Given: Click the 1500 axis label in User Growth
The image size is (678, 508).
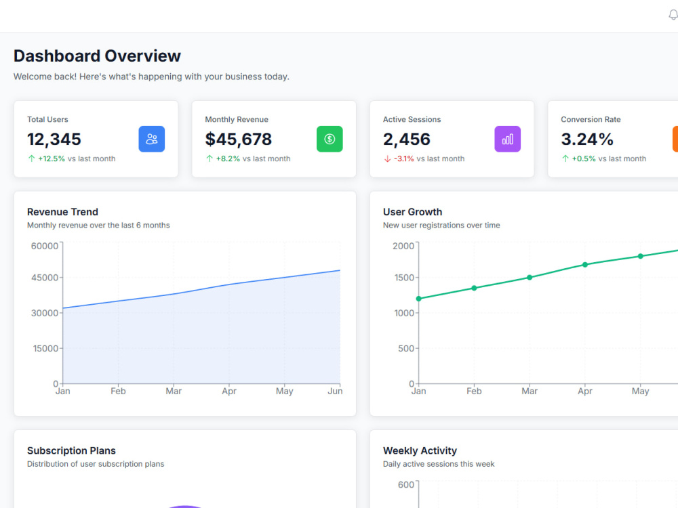Looking at the screenshot, I should pos(404,277).
